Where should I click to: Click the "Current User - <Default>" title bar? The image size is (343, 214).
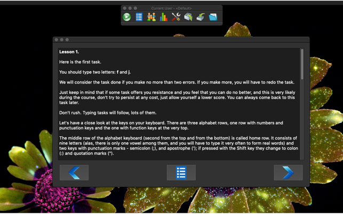pos(172,9)
